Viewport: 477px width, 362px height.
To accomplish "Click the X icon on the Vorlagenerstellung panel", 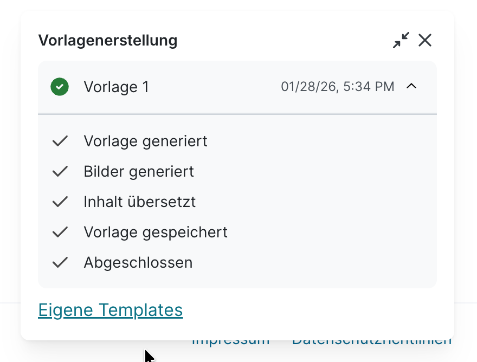I will pos(425,40).
